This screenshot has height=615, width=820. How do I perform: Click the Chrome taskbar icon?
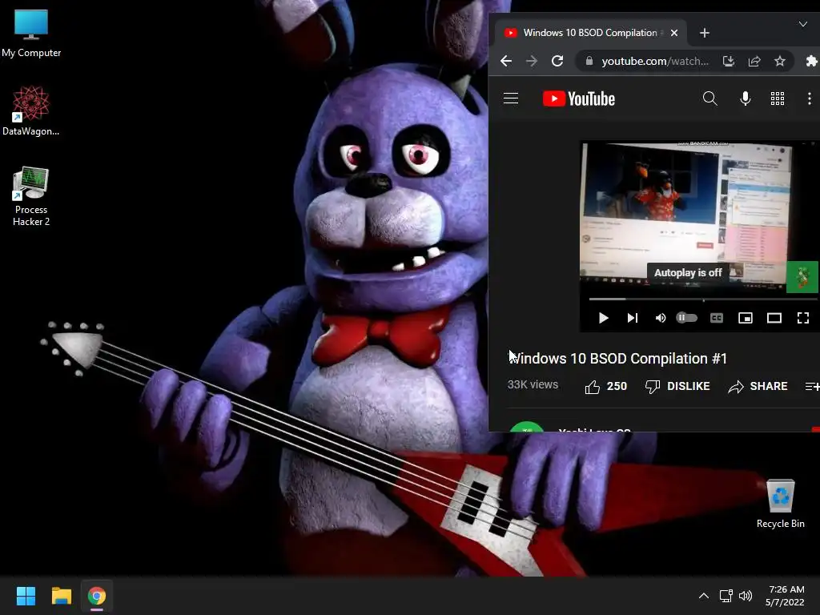tap(97, 596)
